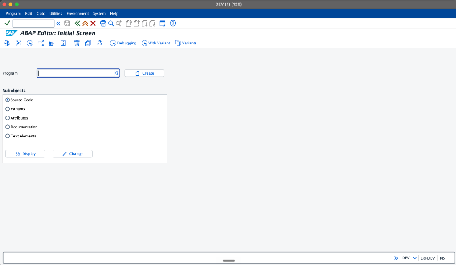Viewport: 456px width, 265px height.
Task: Click the orange Exit up-arrows icon
Action: tap(85, 24)
